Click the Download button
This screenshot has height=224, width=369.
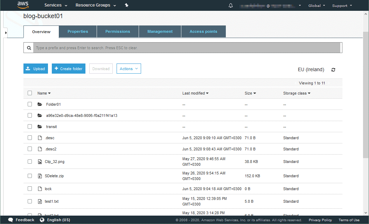tap(101, 68)
